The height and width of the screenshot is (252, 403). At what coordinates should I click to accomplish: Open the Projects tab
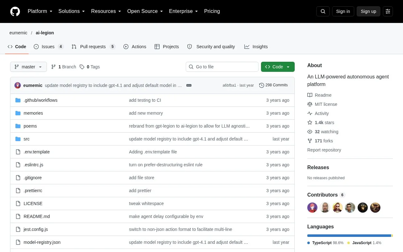point(167,47)
